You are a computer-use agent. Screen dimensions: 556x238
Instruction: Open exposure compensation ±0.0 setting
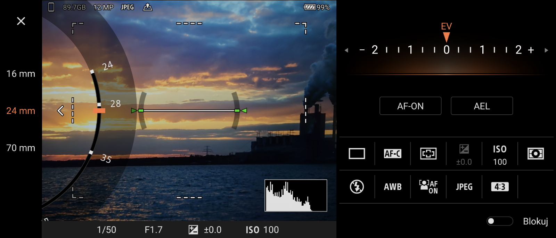pos(464,155)
